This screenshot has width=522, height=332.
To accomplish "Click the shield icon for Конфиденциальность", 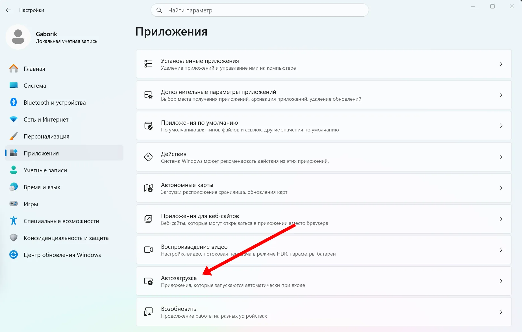I will [14, 238].
